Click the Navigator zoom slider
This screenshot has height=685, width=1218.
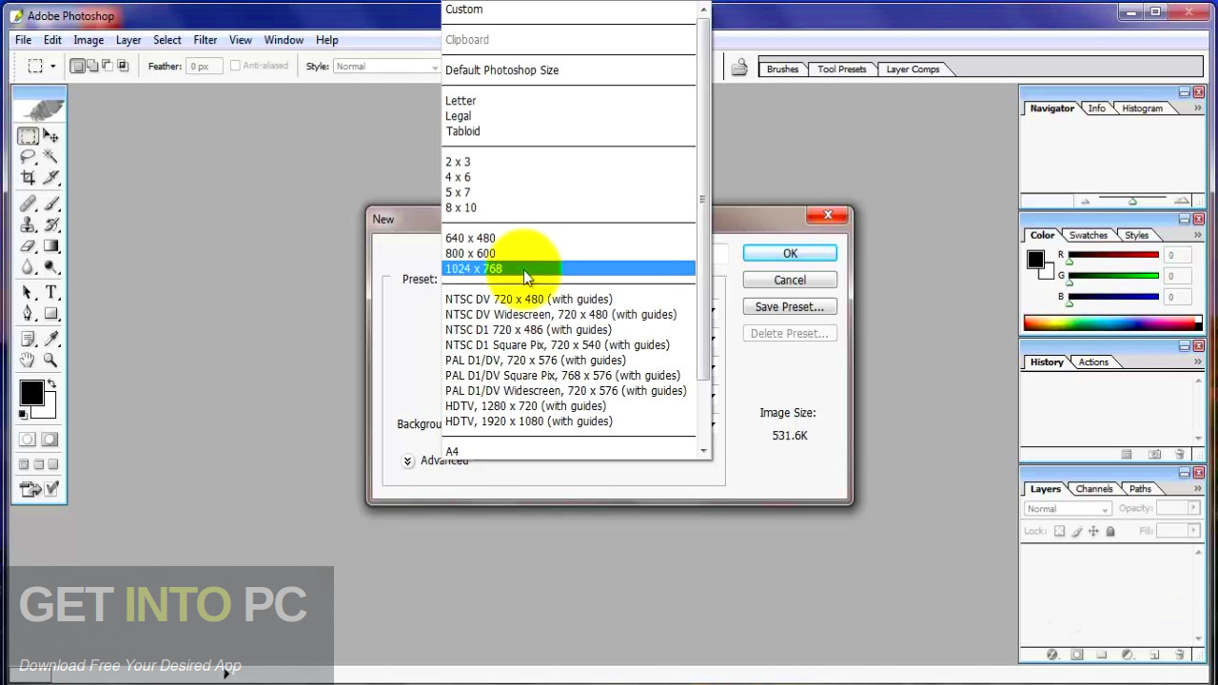point(1132,201)
